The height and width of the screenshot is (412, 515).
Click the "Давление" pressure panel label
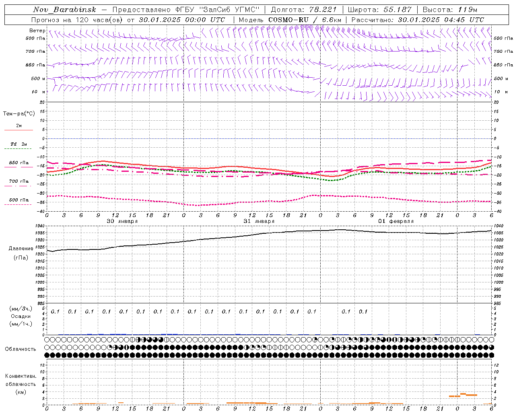pyautogui.click(x=21, y=249)
